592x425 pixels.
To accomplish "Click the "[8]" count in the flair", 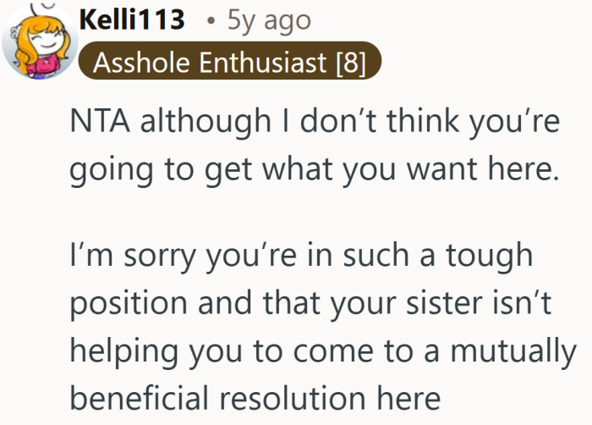I will (x=350, y=63).
